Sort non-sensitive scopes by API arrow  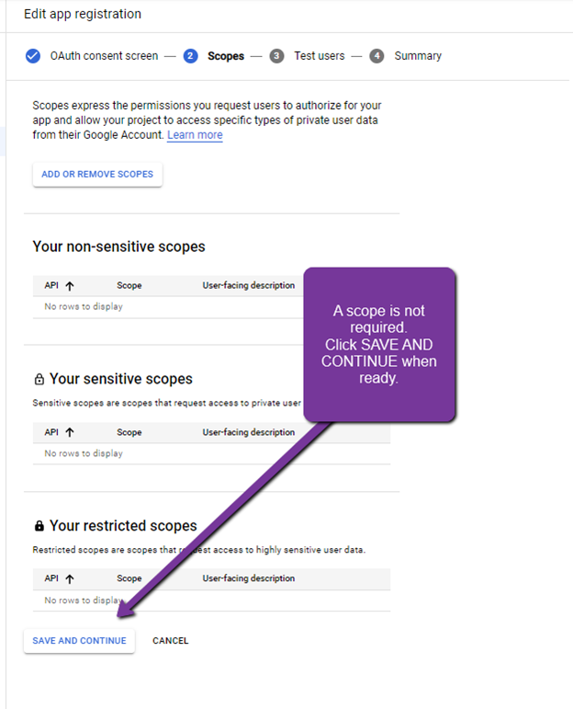click(70, 286)
